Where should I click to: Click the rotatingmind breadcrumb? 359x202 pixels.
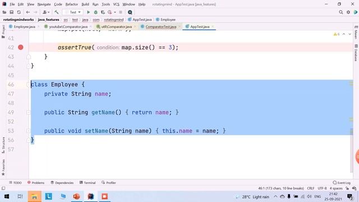(114, 20)
